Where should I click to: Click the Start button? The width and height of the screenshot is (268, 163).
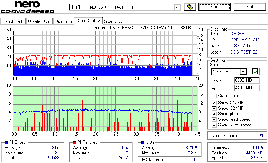point(214,7)
